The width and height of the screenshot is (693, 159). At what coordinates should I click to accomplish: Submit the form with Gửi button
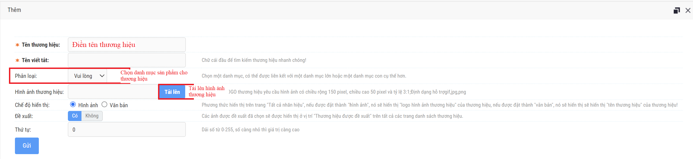click(x=27, y=146)
